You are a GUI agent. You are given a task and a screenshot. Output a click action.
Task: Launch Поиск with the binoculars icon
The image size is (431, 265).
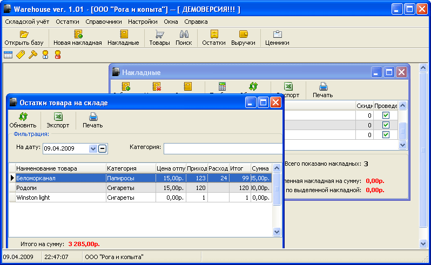tap(184, 38)
